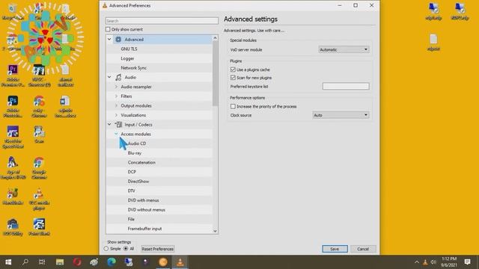Image resolution: width=479 pixels, height=269 pixels.
Task: Open Adobe Premiere Pro desktop shortcut
Action: pyautogui.click(x=13, y=75)
